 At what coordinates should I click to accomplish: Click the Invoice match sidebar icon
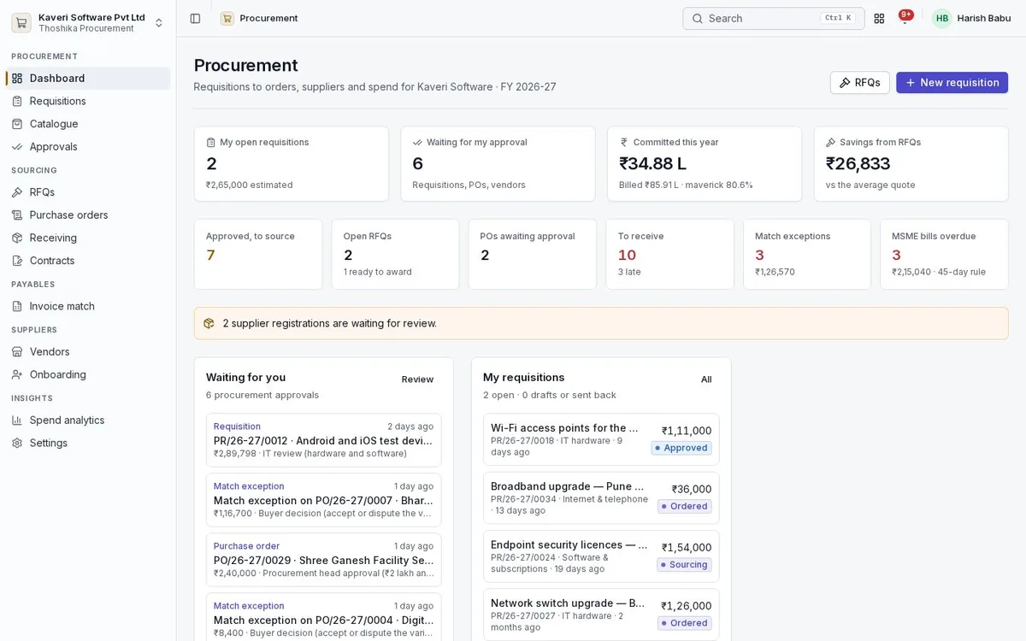click(x=17, y=306)
